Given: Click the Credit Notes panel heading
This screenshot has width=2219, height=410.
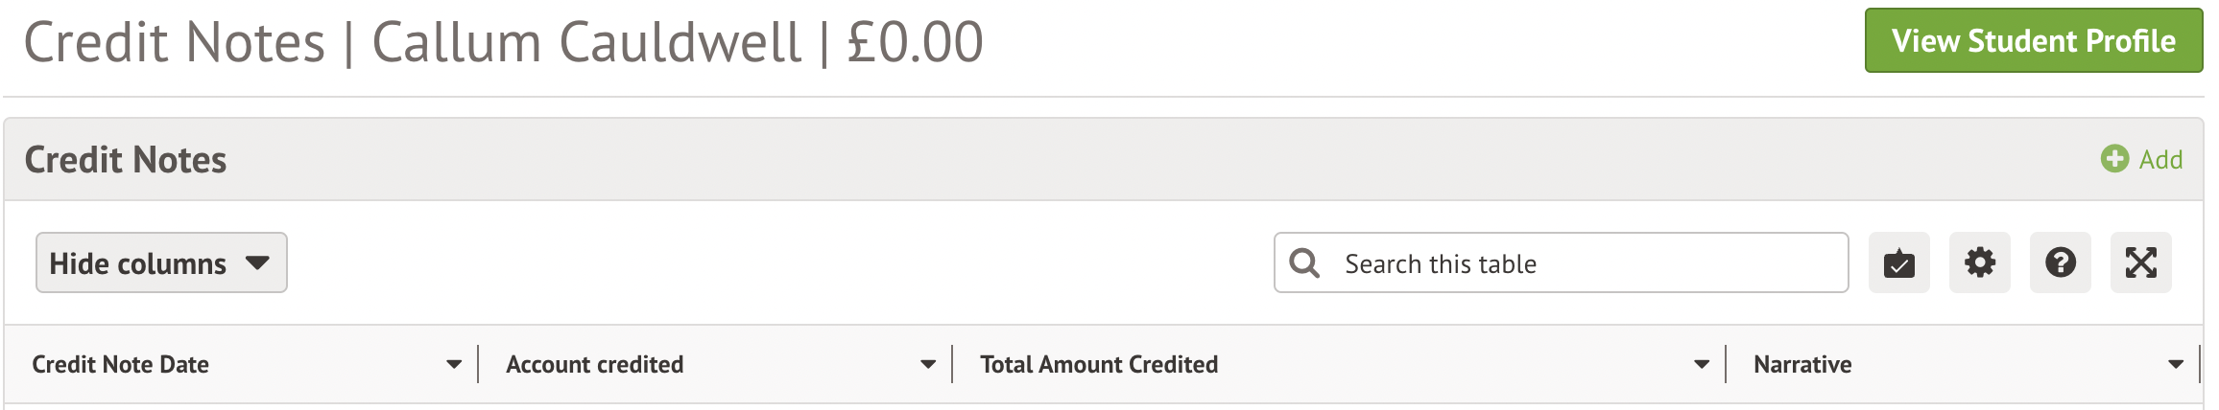Looking at the screenshot, I should [126, 160].
